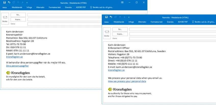Click the Till recipient field in back window
This screenshot has width=216, height=105.
tap(87, 15)
